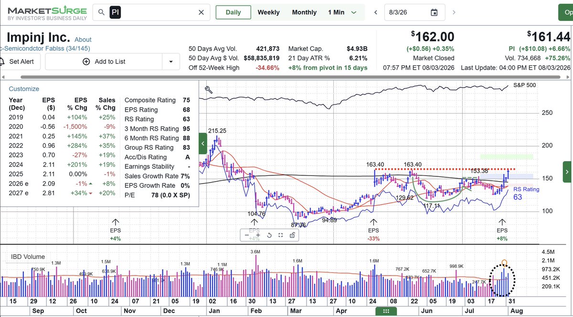The height and width of the screenshot is (317, 573).
Task: Click the IBD Volume label
Action: [28, 256]
